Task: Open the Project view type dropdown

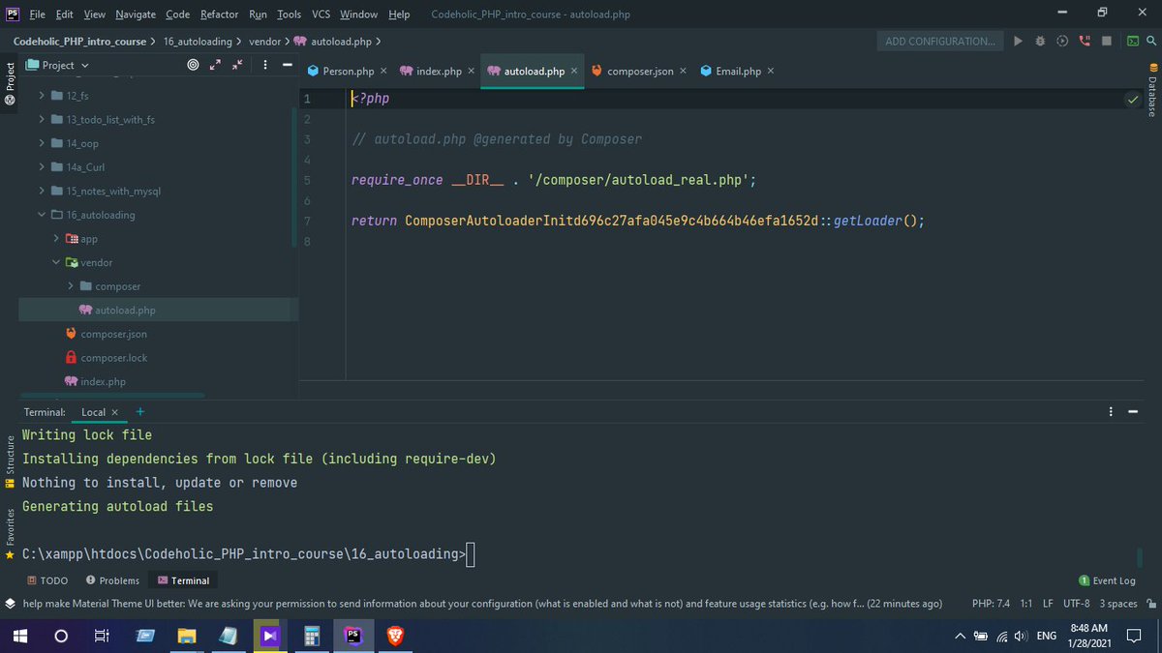Action: coord(58,65)
